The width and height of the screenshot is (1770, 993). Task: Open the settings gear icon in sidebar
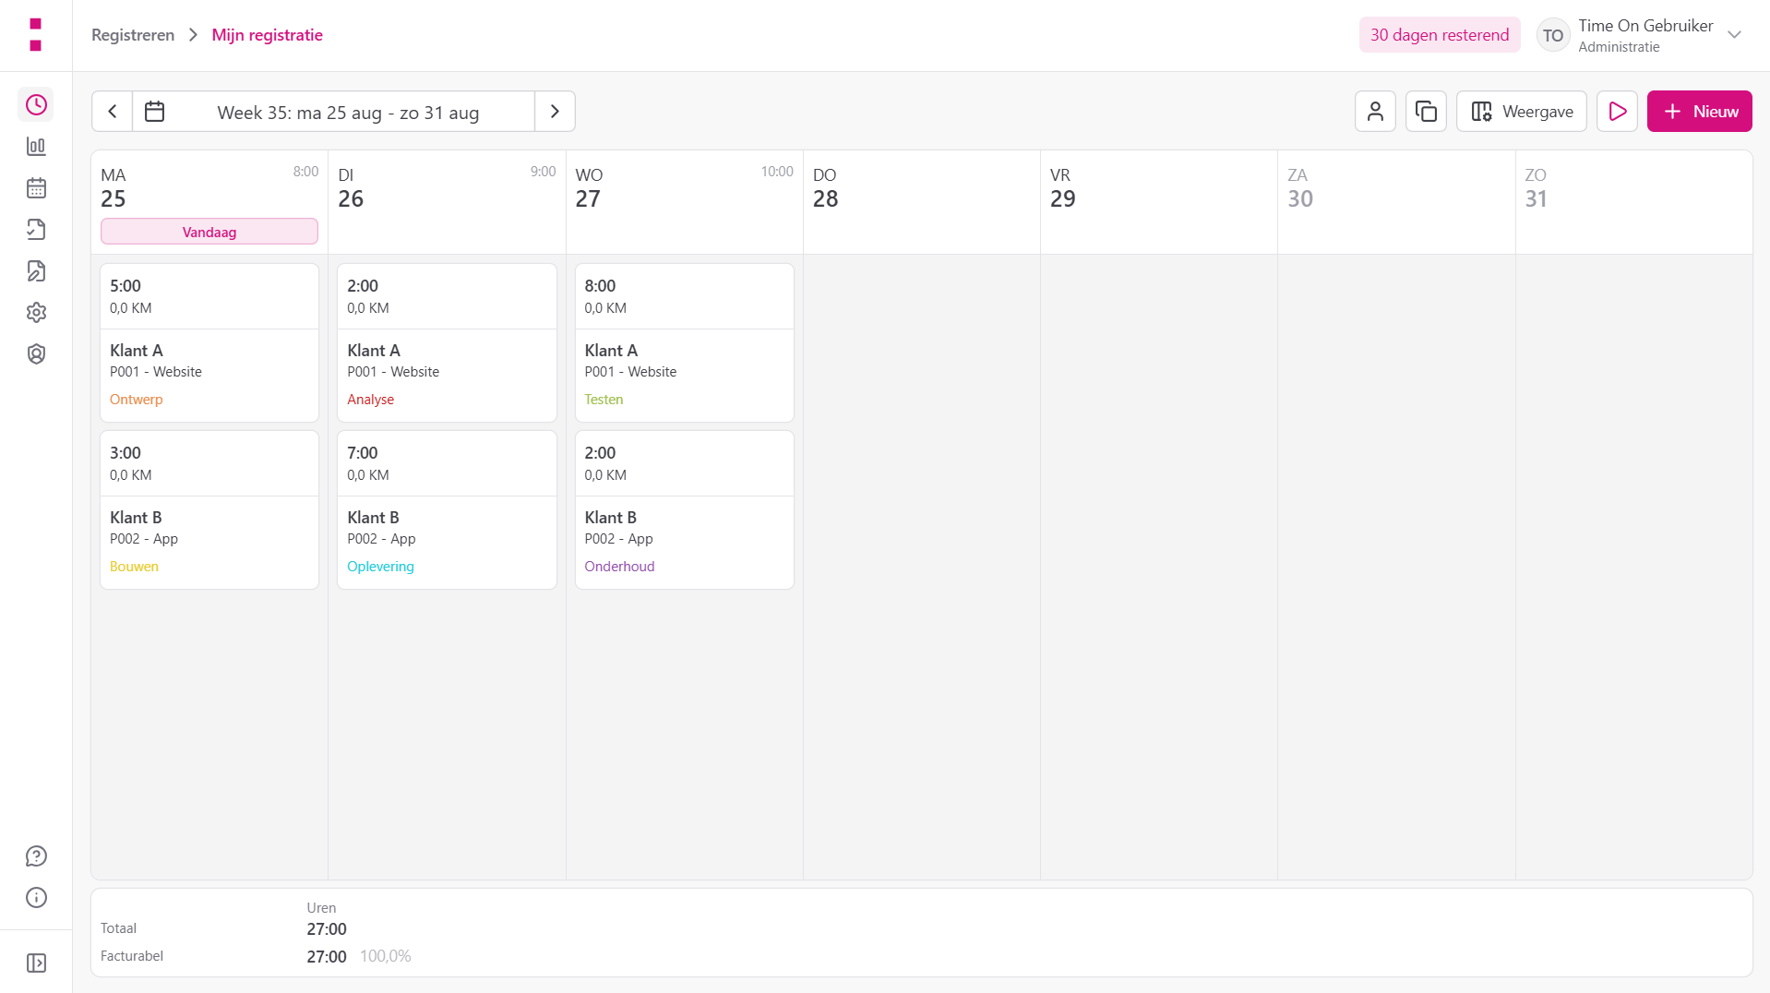click(36, 313)
